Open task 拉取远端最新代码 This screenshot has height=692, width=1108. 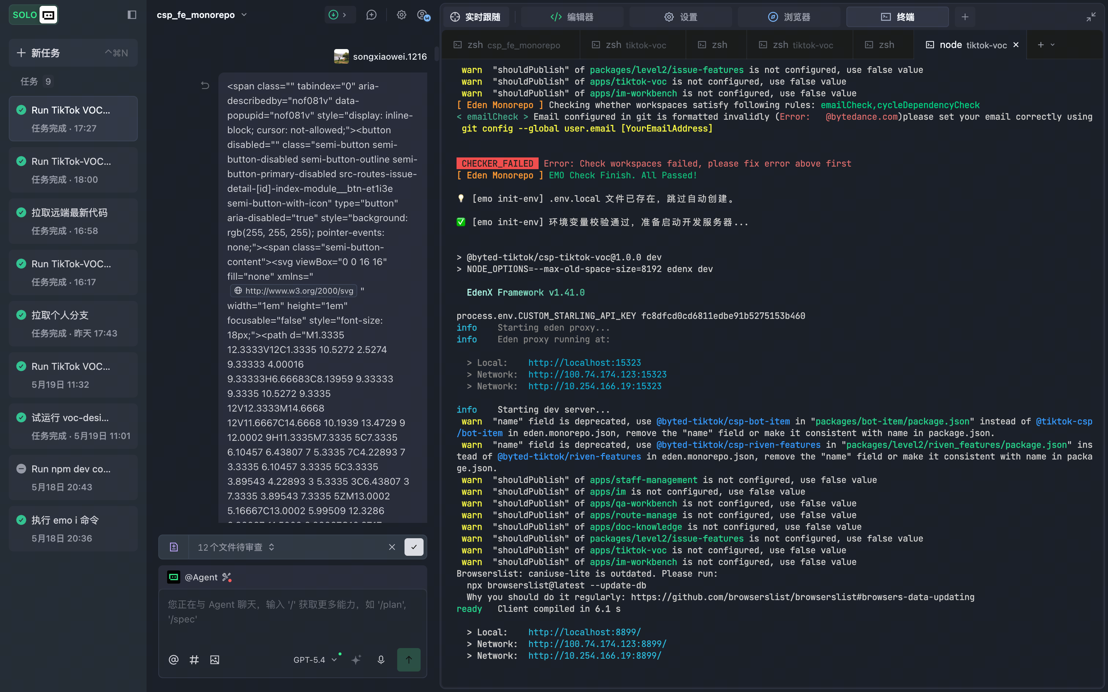tap(73, 221)
